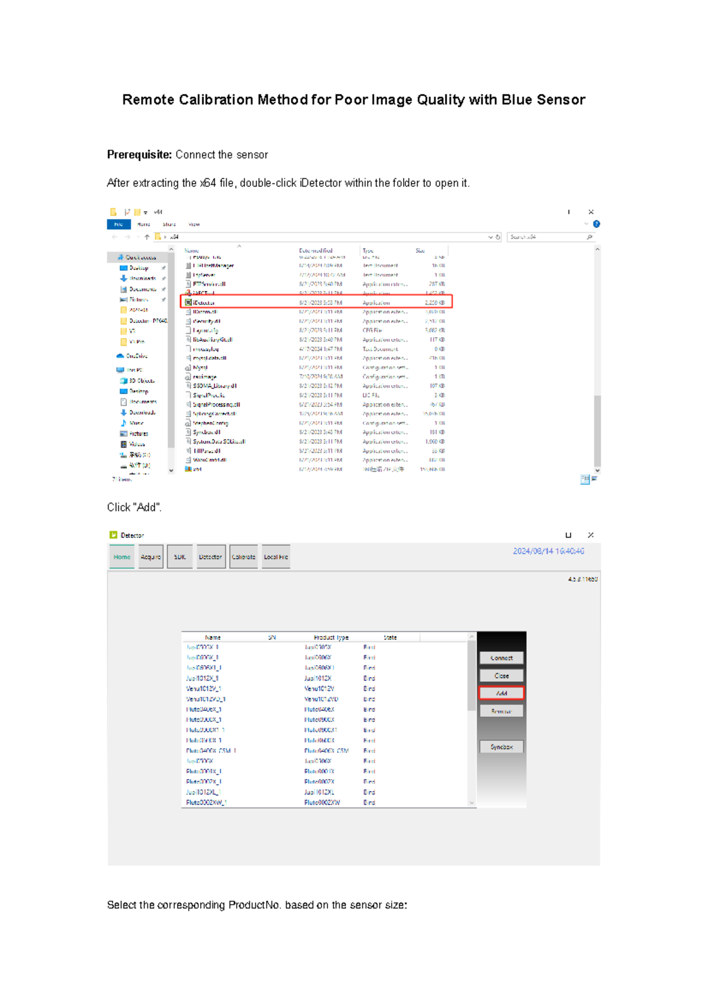Open the Home tab in Detector window
708x1001 pixels.
coord(122,557)
